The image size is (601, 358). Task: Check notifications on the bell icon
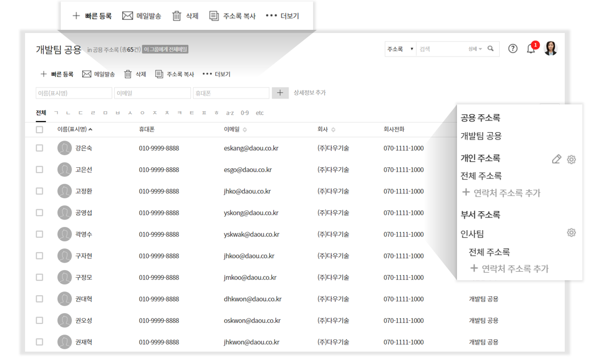click(532, 48)
